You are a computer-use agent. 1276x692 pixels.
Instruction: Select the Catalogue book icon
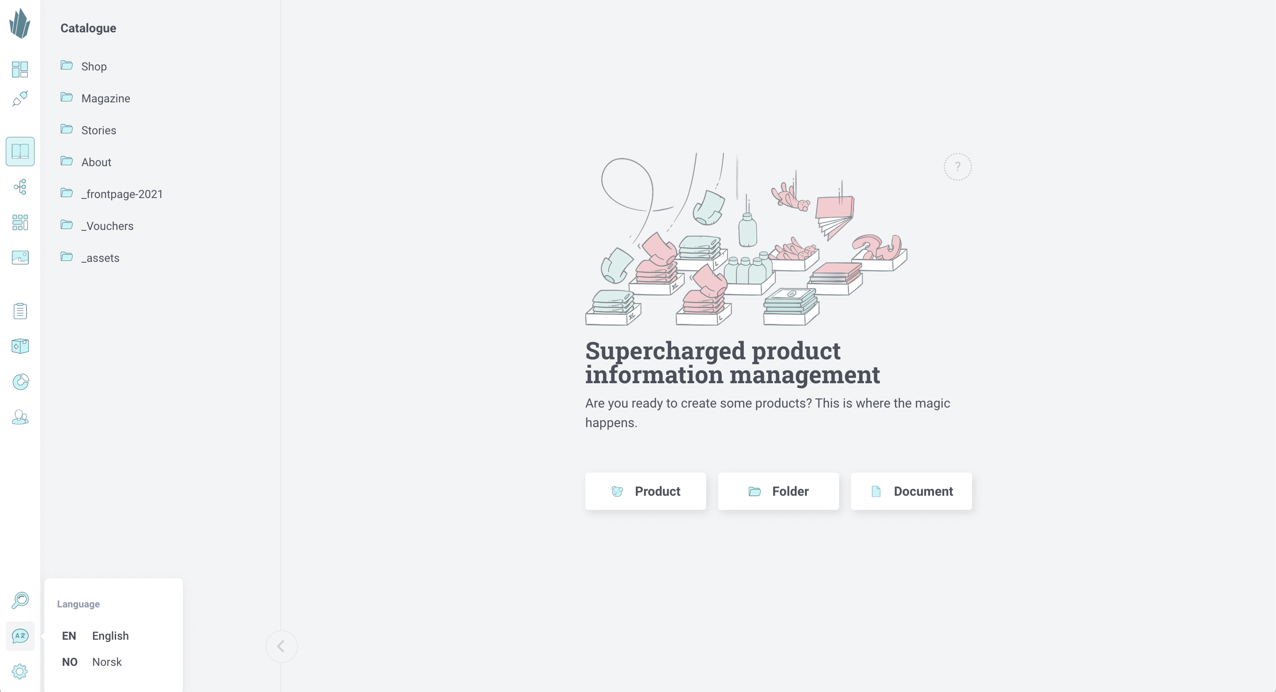20,151
